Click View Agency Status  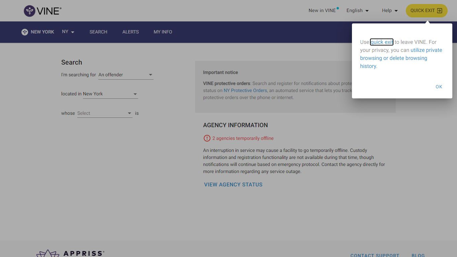(x=233, y=185)
